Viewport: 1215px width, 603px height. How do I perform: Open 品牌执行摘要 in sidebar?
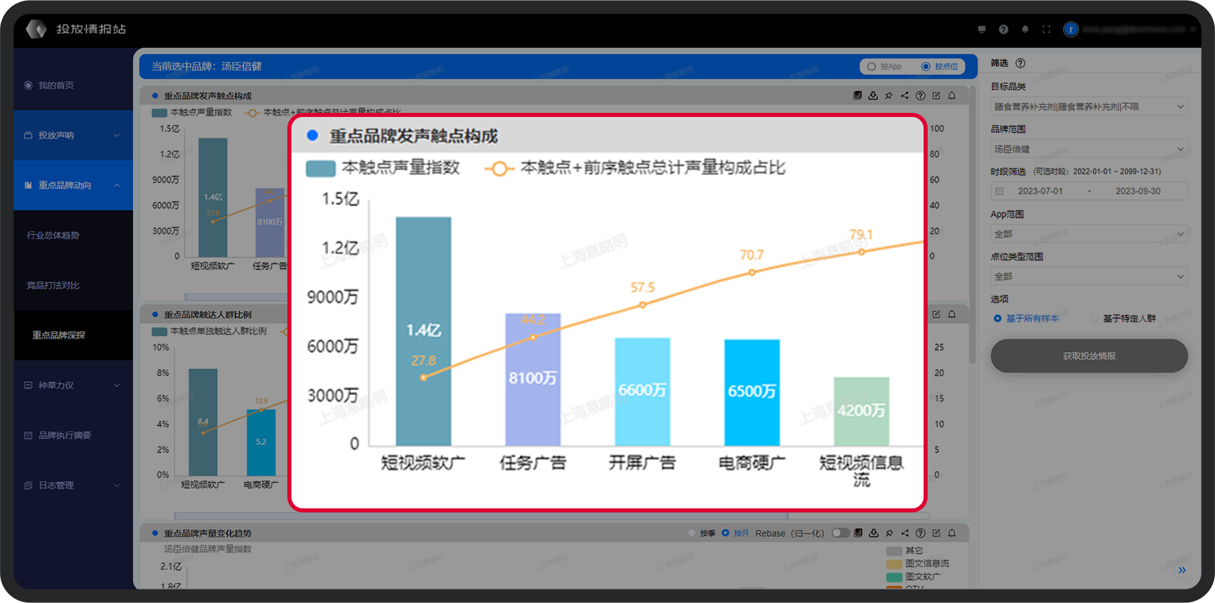[73, 435]
